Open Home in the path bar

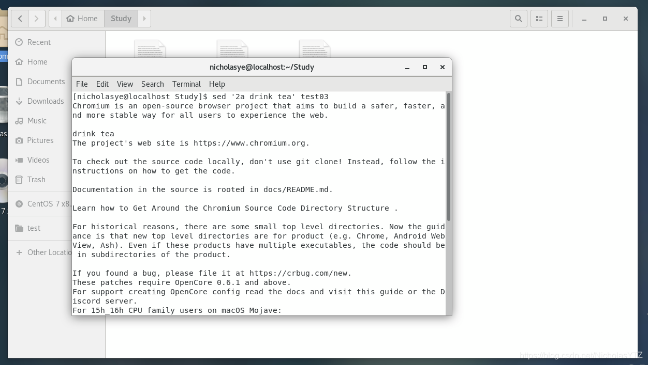[82, 19]
